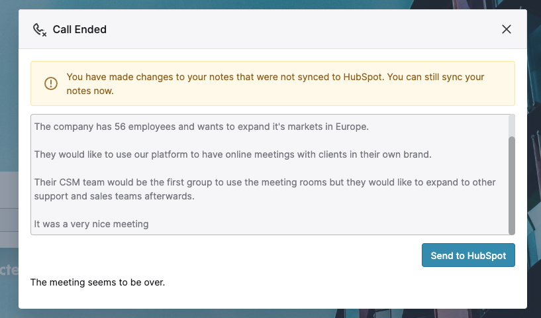The image size is (541, 318).
Task: Click "56" in the notes text
Action: [120, 127]
